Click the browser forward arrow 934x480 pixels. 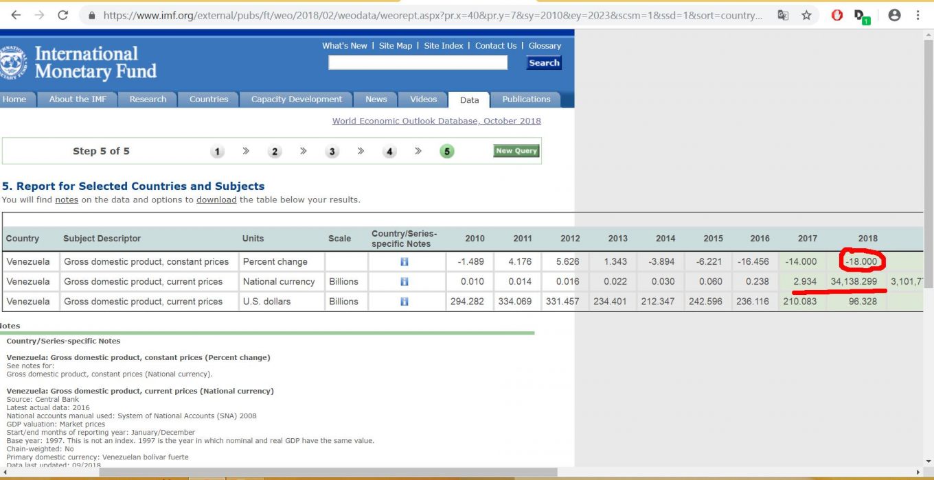pyautogui.click(x=39, y=15)
